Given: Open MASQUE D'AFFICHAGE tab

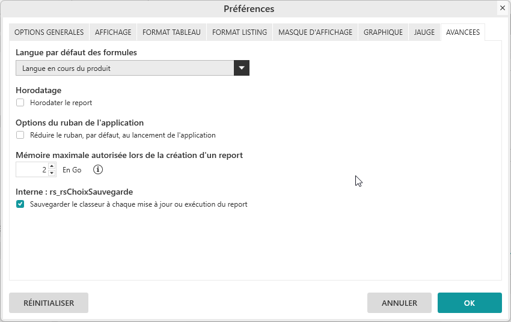Looking at the screenshot, I should click(x=315, y=32).
